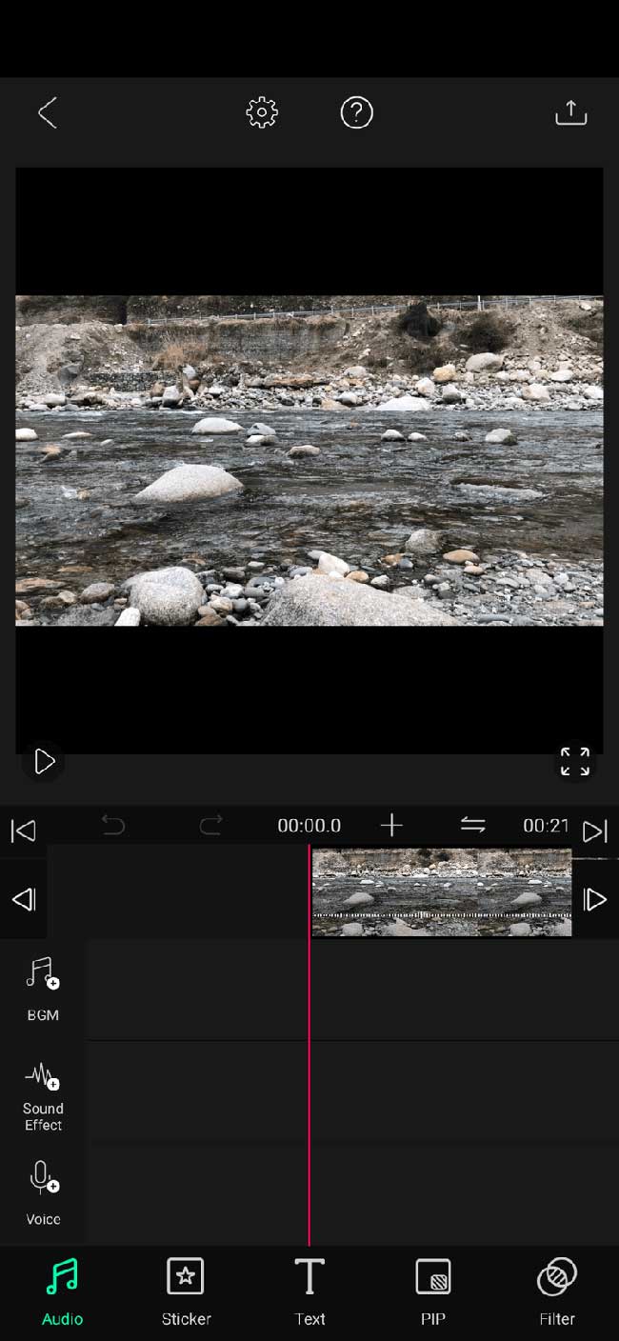Switch to the Sticker tab
The width and height of the screenshot is (619, 1341).
tap(186, 1292)
